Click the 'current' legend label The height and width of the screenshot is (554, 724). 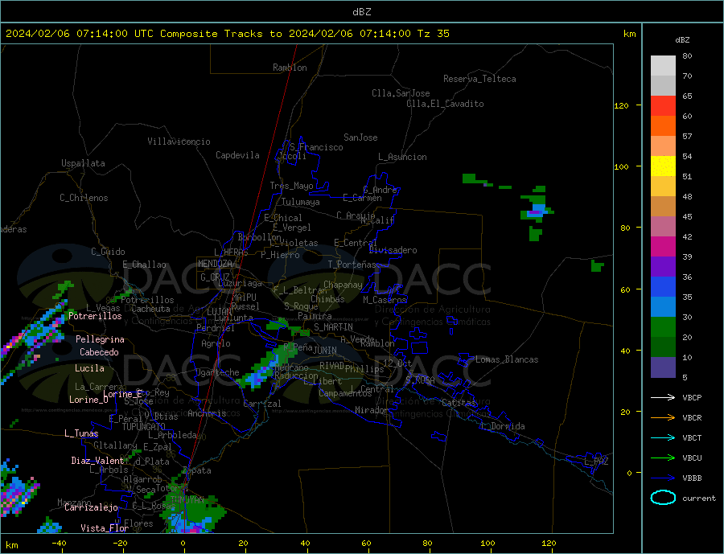[x=699, y=499]
